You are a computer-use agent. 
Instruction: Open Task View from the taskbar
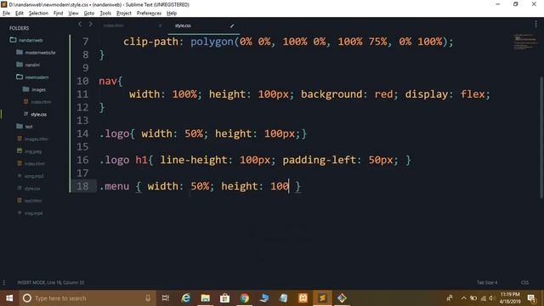click(x=166, y=298)
